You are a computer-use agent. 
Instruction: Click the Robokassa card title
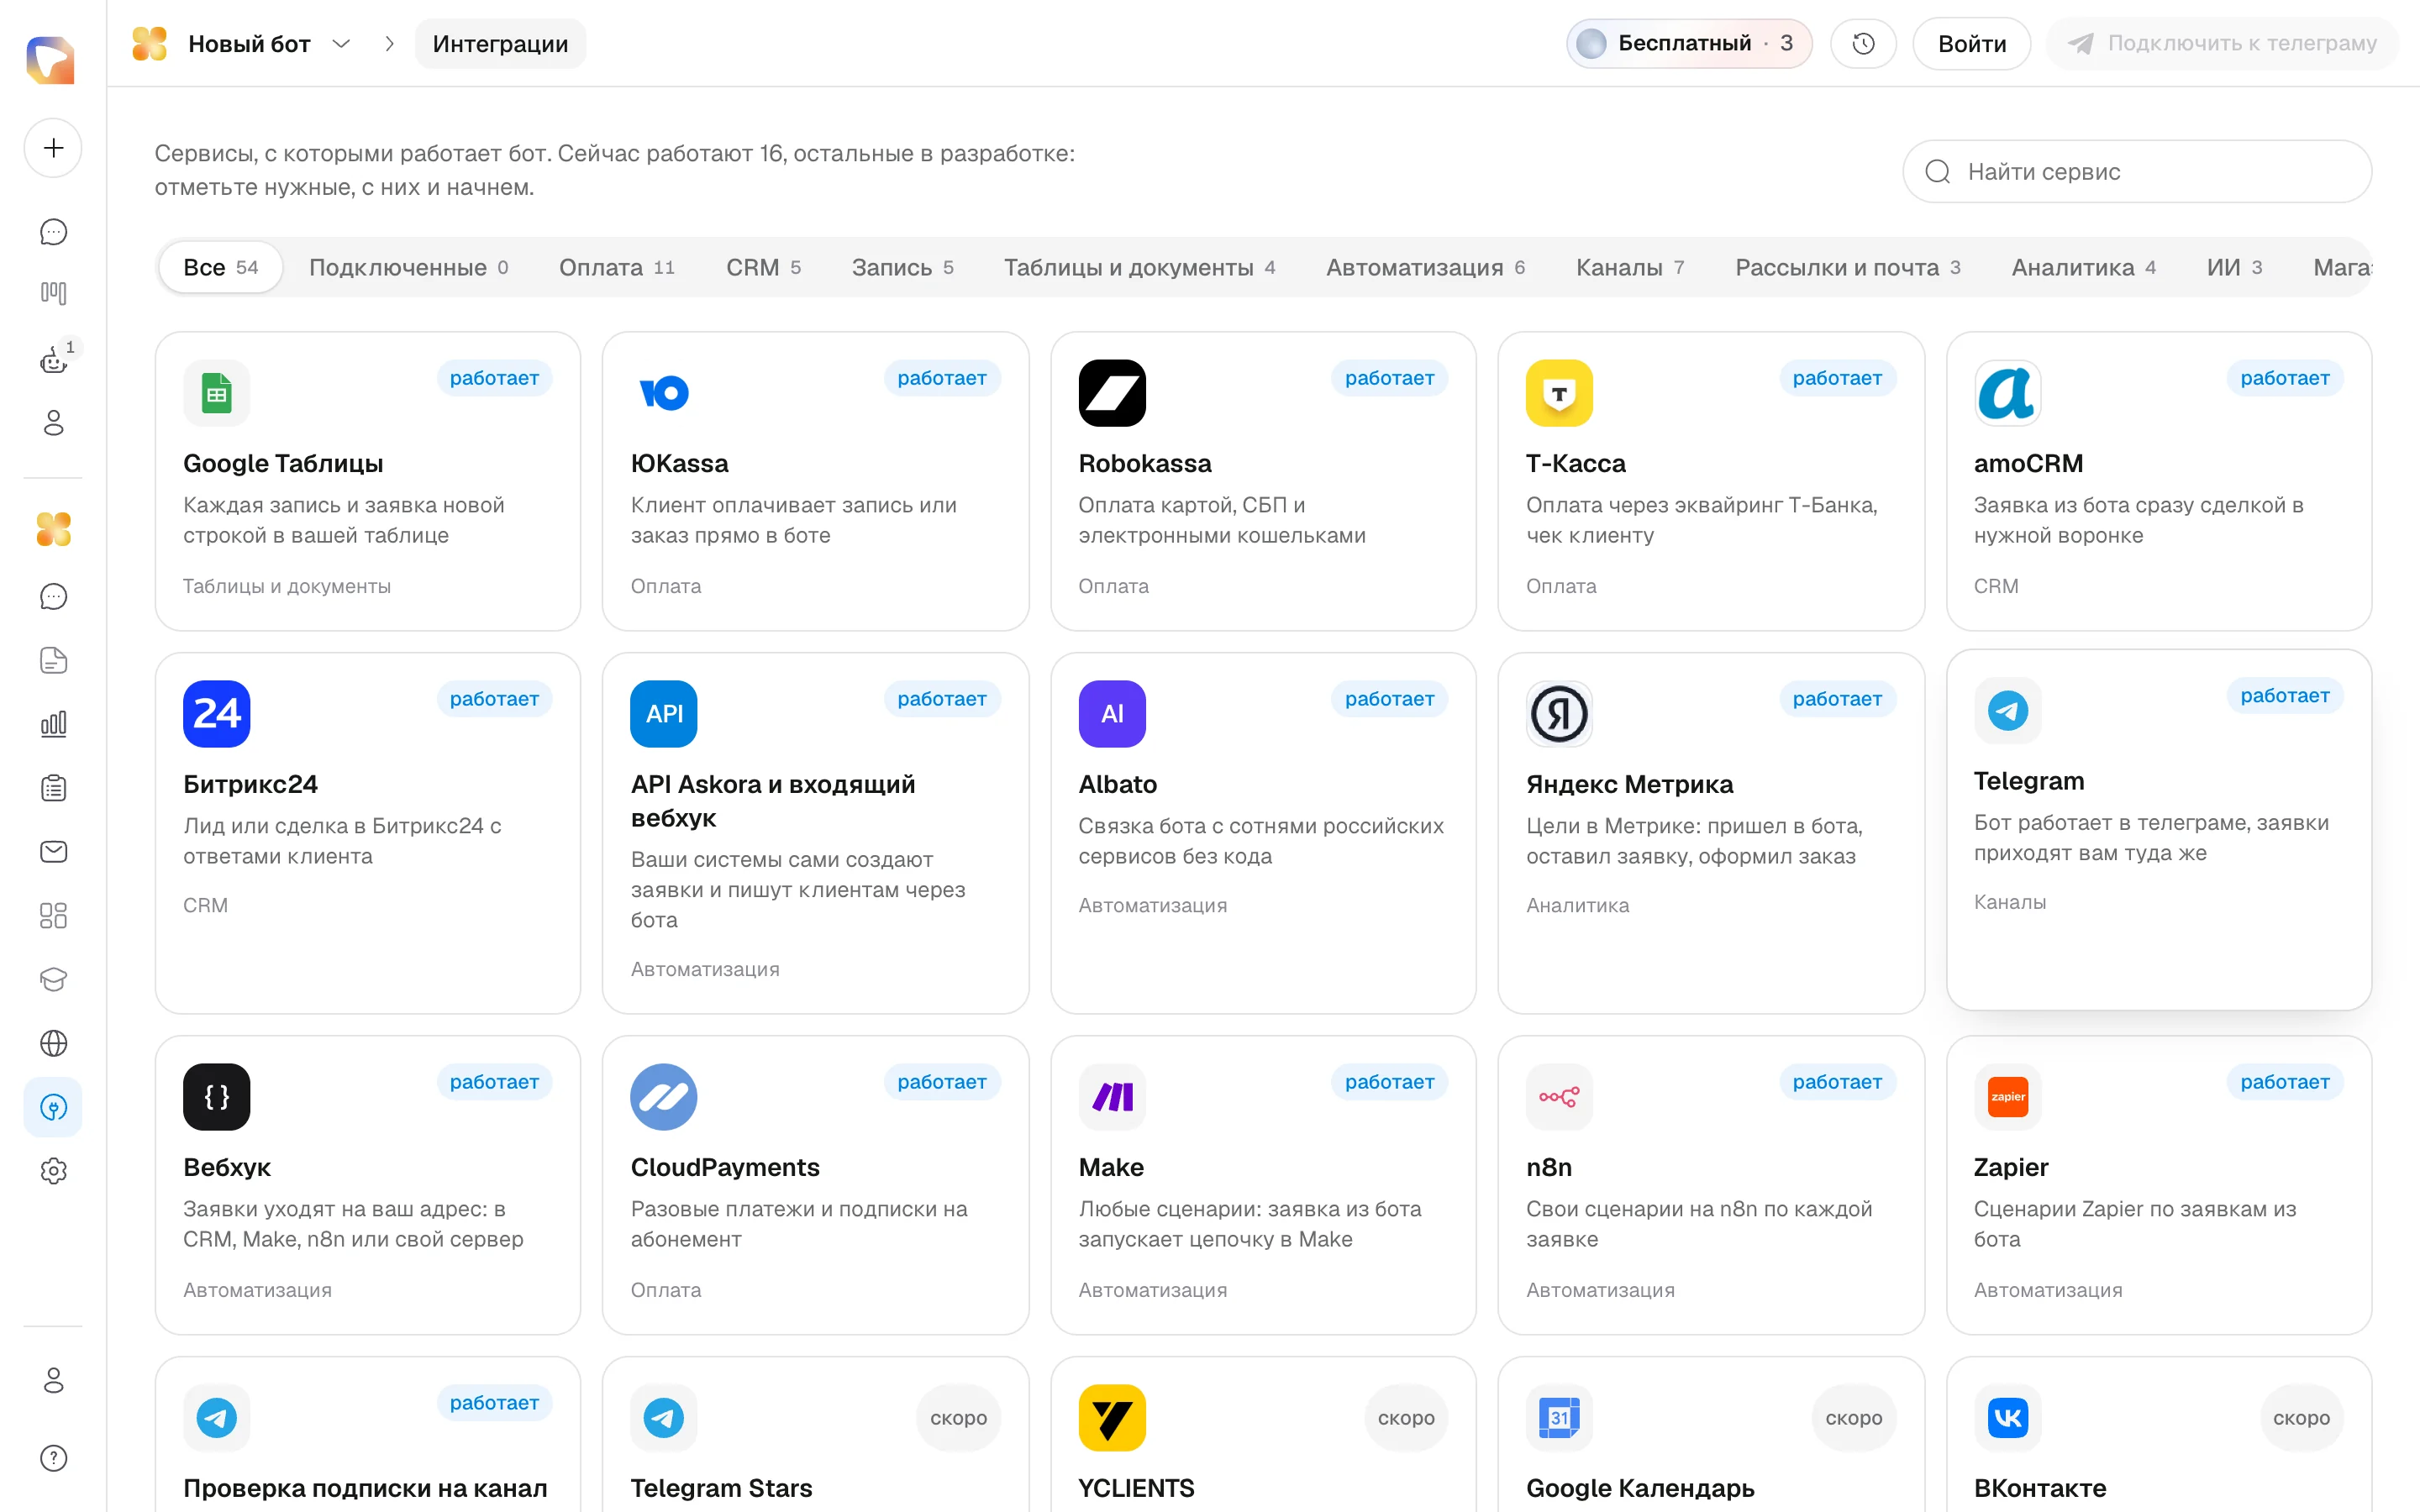[1145, 464]
